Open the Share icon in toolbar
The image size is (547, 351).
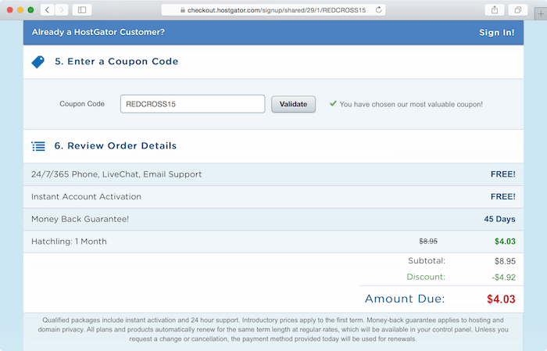495,9
